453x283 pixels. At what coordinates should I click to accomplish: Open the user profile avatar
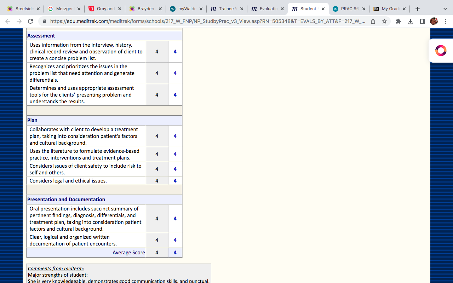(434, 21)
